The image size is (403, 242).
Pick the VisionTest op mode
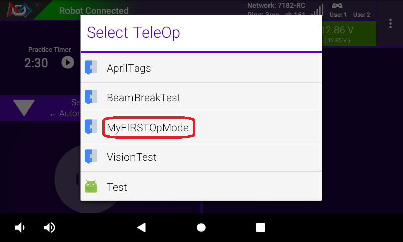pyautogui.click(x=131, y=157)
